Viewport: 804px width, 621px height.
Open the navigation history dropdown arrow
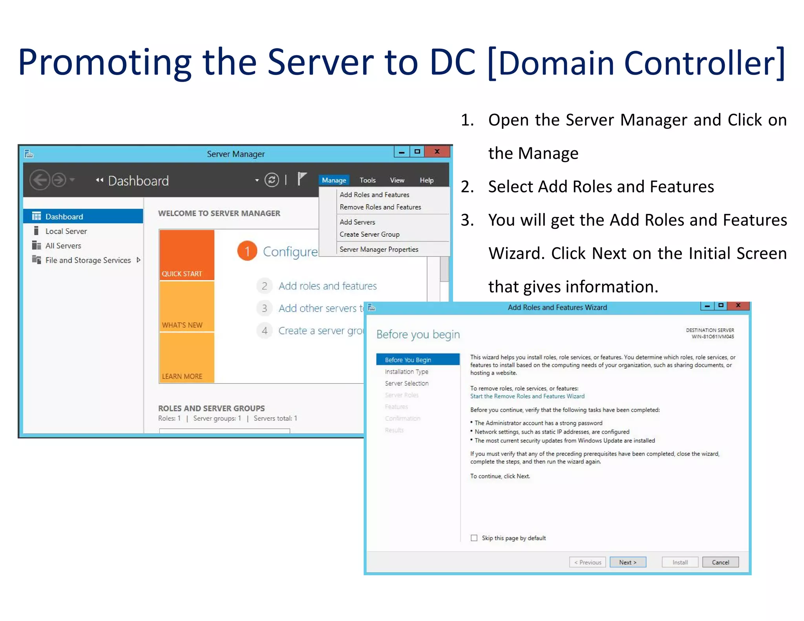tap(72, 180)
